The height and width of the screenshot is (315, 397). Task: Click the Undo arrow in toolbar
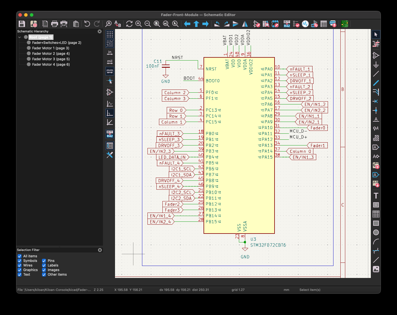[87, 24]
